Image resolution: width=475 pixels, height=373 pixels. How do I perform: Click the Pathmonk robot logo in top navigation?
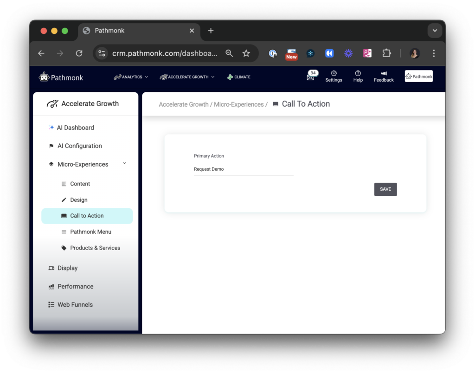click(44, 77)
